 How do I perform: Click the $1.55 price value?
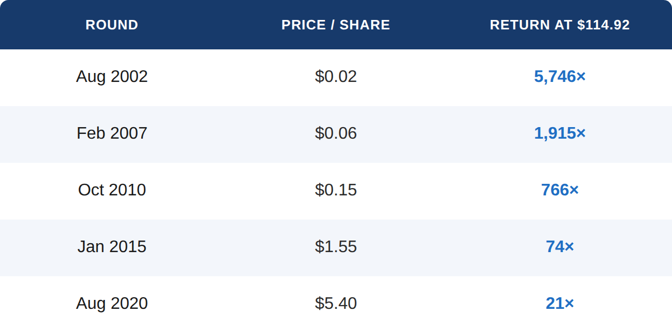[336, 247]
